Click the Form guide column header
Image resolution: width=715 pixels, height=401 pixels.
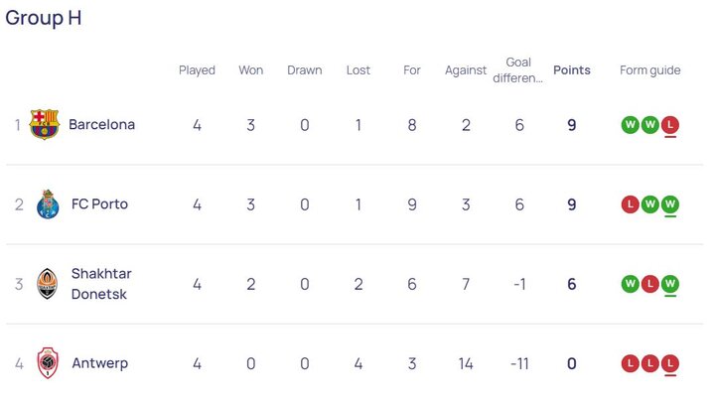click(x=649, y=70)
